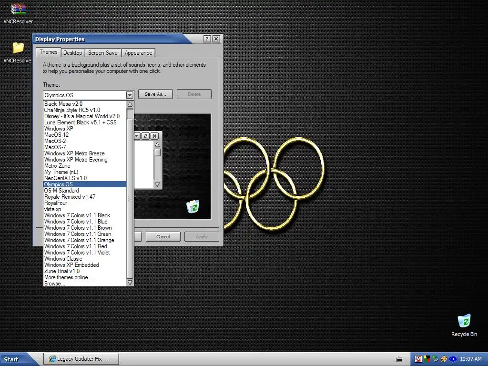Viewport: 488px width, 366px height.
Task: Click the multicolor squares tray icon
Action: click(x=427, y=359)
